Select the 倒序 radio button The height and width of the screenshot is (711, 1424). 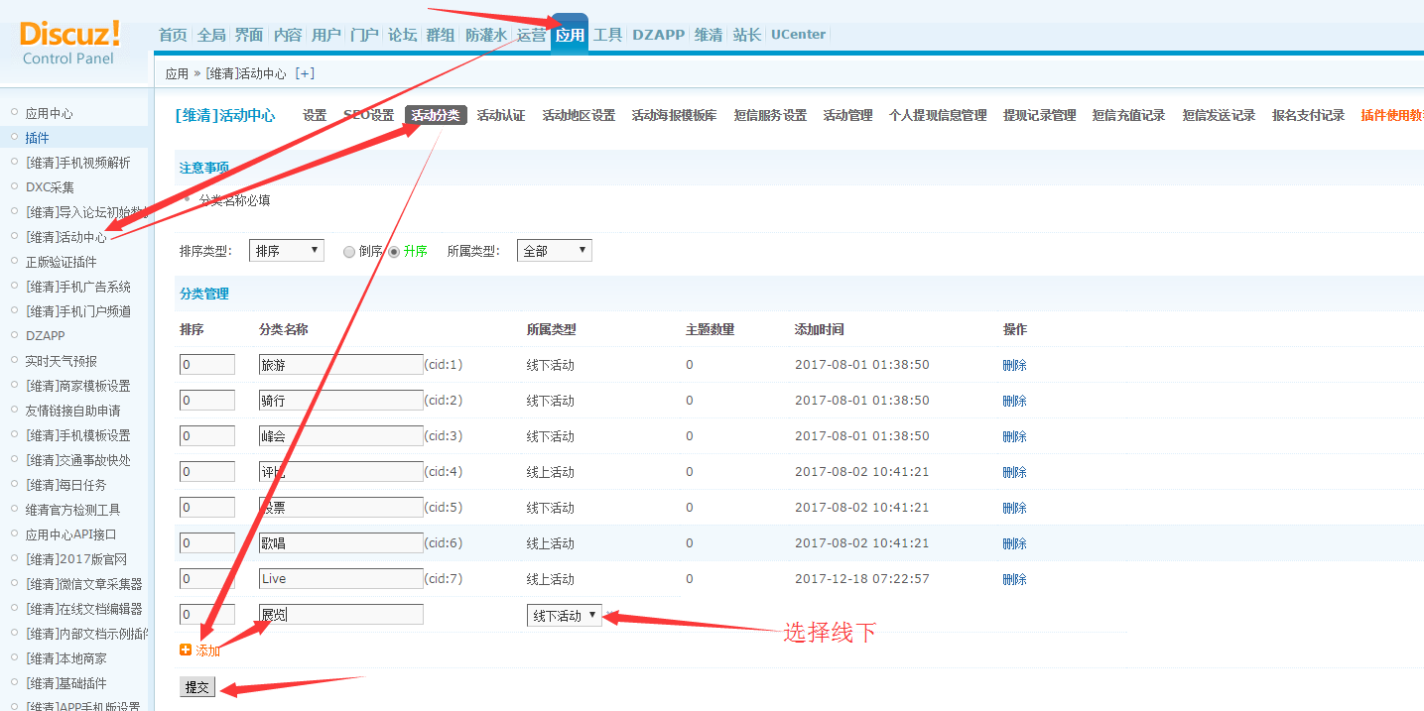[x=349, y=252]
